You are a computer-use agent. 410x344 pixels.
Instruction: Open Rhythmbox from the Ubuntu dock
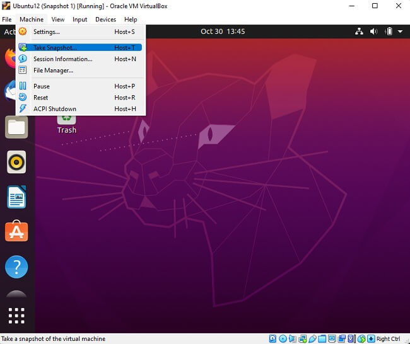coord(16,162)
